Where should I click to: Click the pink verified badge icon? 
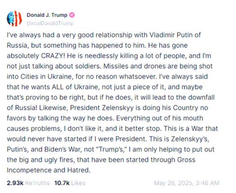72,15
